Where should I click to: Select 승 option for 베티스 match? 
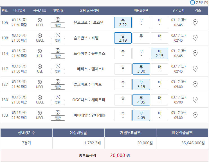click(123, 69)
